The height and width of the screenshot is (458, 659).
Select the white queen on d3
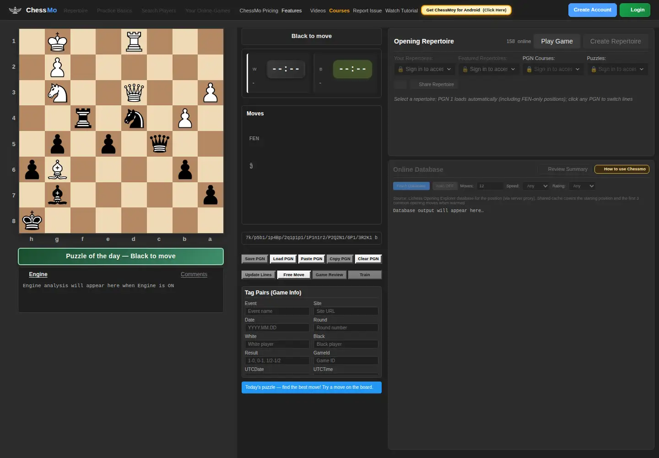coord(134,93)
